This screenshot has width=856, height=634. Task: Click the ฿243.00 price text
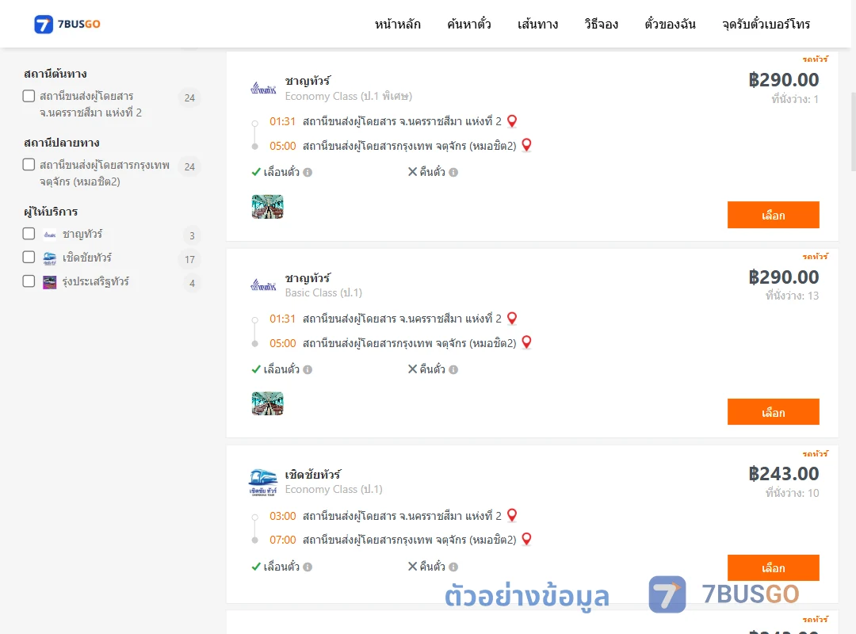point(784,473)
